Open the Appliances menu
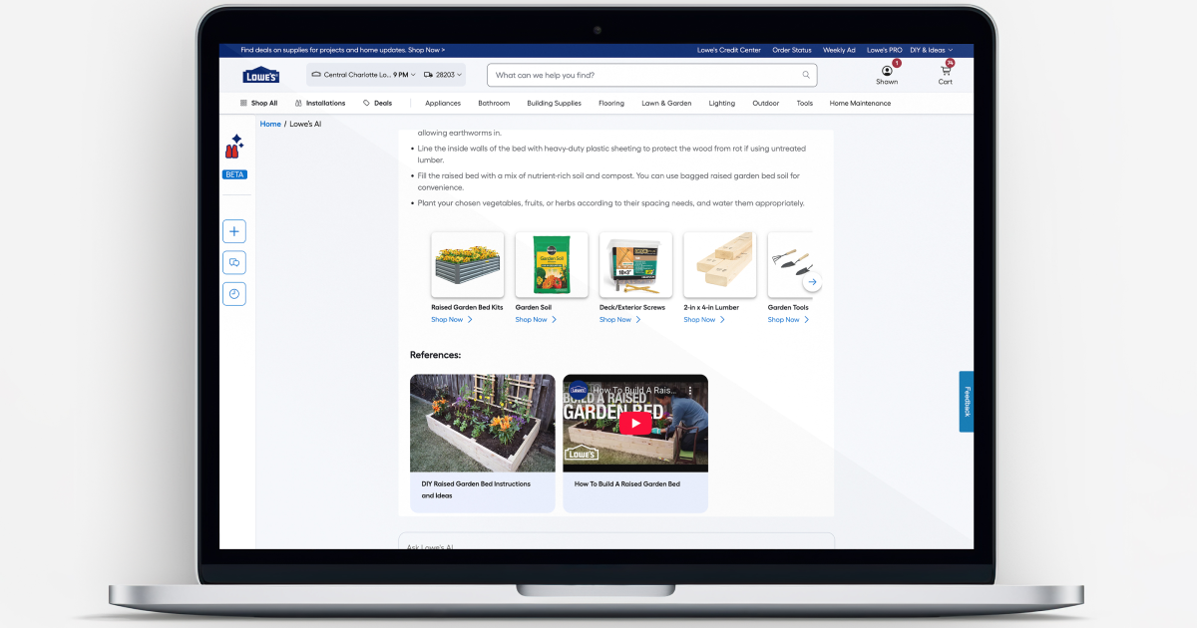 (x=443, y=103)
